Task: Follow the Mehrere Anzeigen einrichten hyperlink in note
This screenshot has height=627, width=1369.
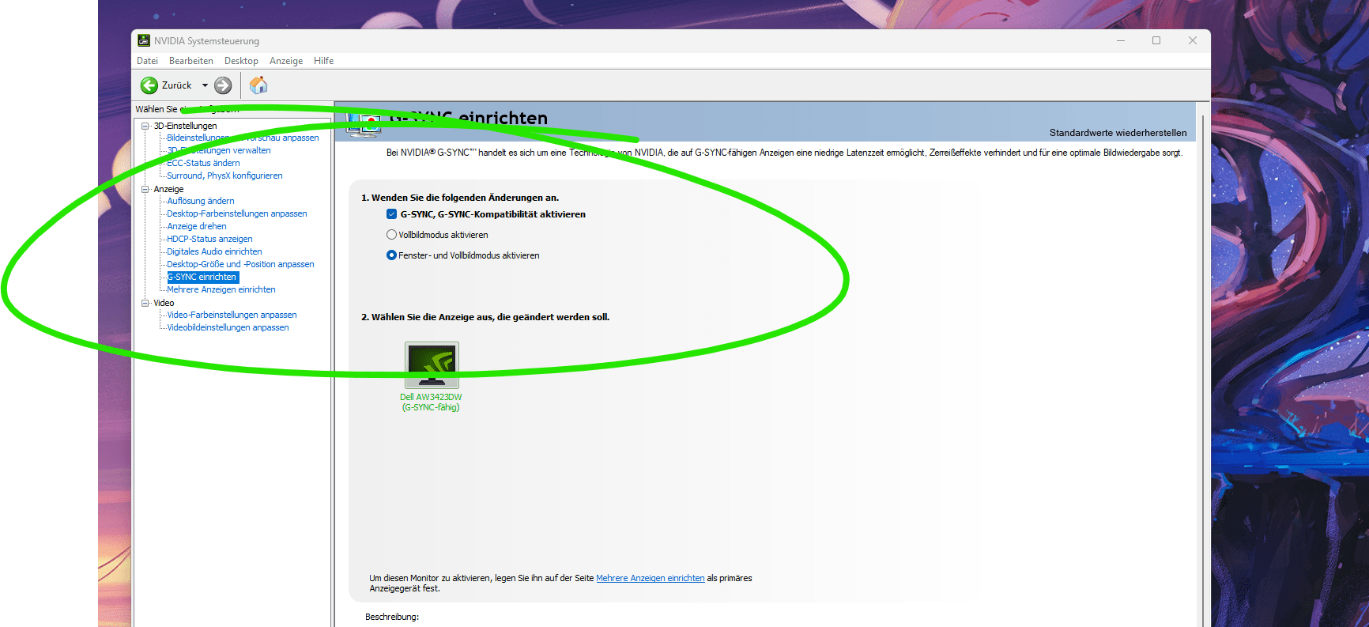Action: coord(651,578)
